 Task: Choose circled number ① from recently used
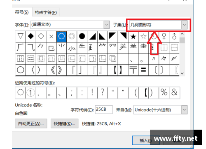pos(31,93)
